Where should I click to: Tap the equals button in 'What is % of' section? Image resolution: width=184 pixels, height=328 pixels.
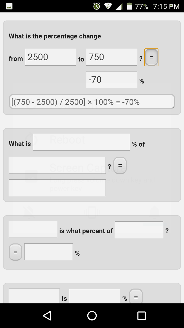120,165
